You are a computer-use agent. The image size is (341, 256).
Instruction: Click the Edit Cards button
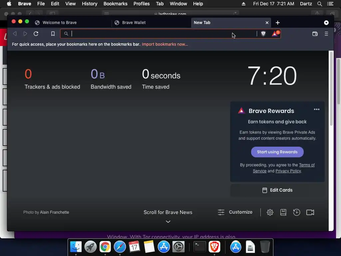coord(277,190)
